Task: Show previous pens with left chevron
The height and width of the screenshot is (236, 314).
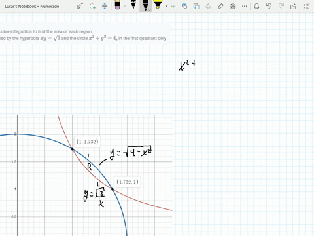Action: click(125, 6)
